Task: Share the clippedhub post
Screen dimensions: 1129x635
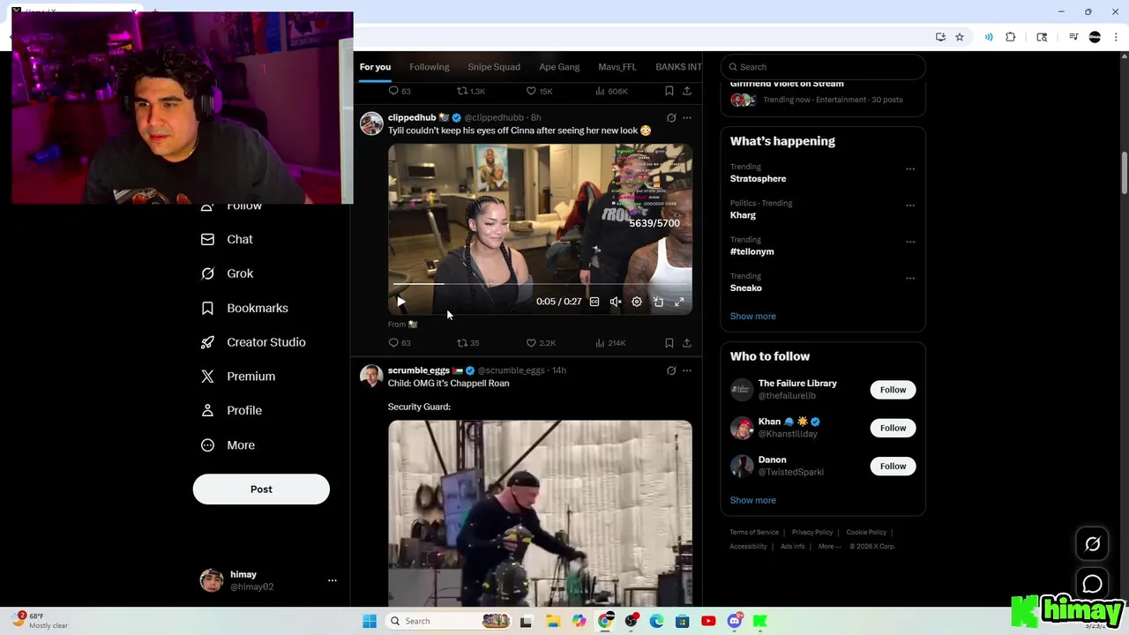Action: [x=687, y=343]
